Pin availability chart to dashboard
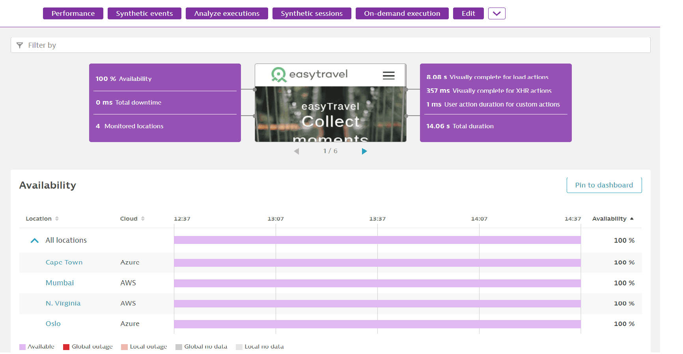The image size is (683, 354). click(604, 185)
